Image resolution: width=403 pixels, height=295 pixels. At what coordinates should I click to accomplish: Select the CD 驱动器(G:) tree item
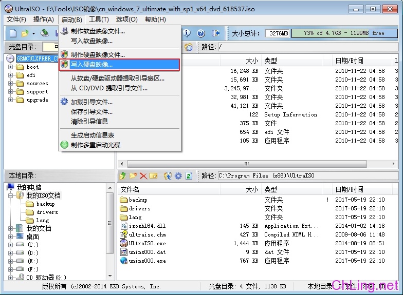coord(46,277)
